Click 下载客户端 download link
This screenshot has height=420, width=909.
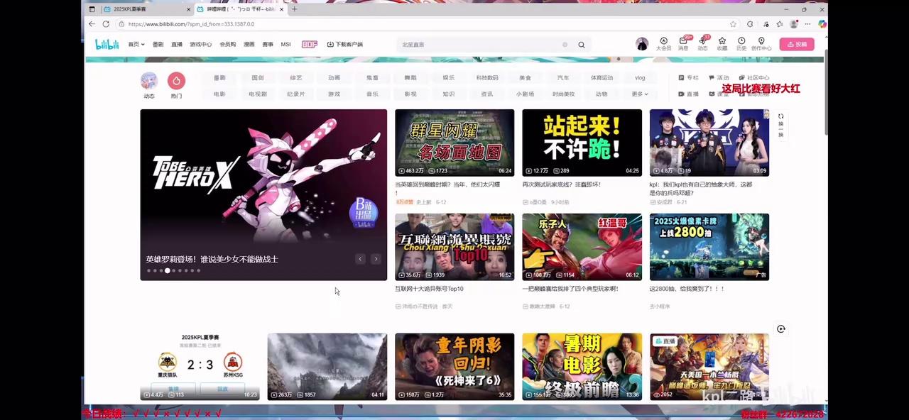(345, 44)
